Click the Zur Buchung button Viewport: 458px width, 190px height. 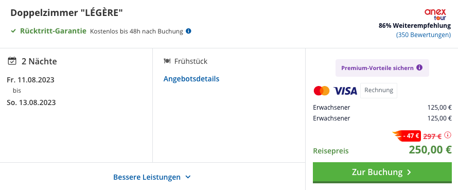pos(382,172)
